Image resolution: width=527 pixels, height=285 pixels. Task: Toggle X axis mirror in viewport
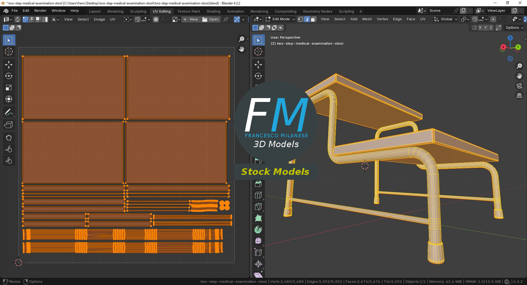click(480, 28)
